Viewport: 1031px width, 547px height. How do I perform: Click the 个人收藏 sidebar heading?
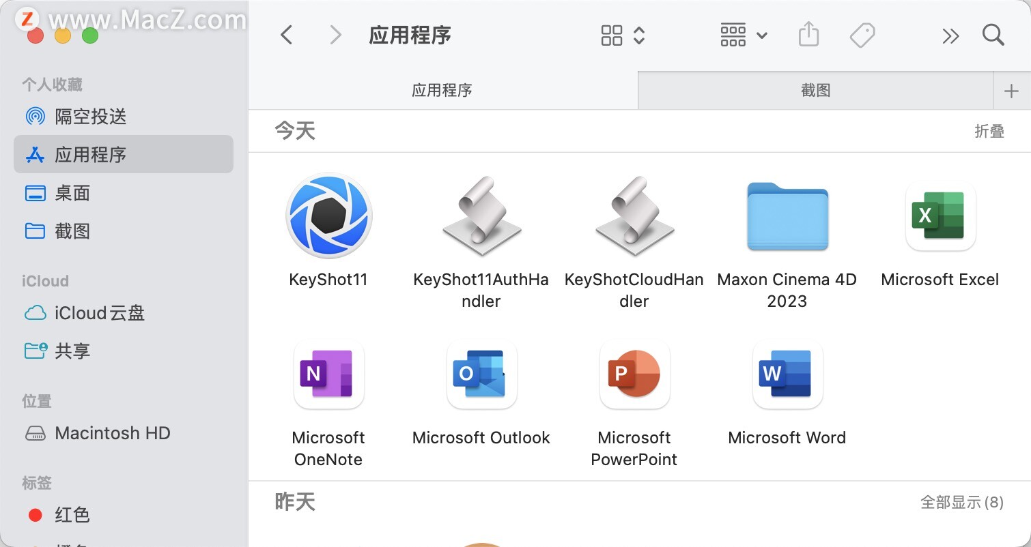[52, 85]
